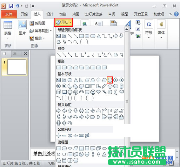Open the Review tab

click(x=112, y=14)
